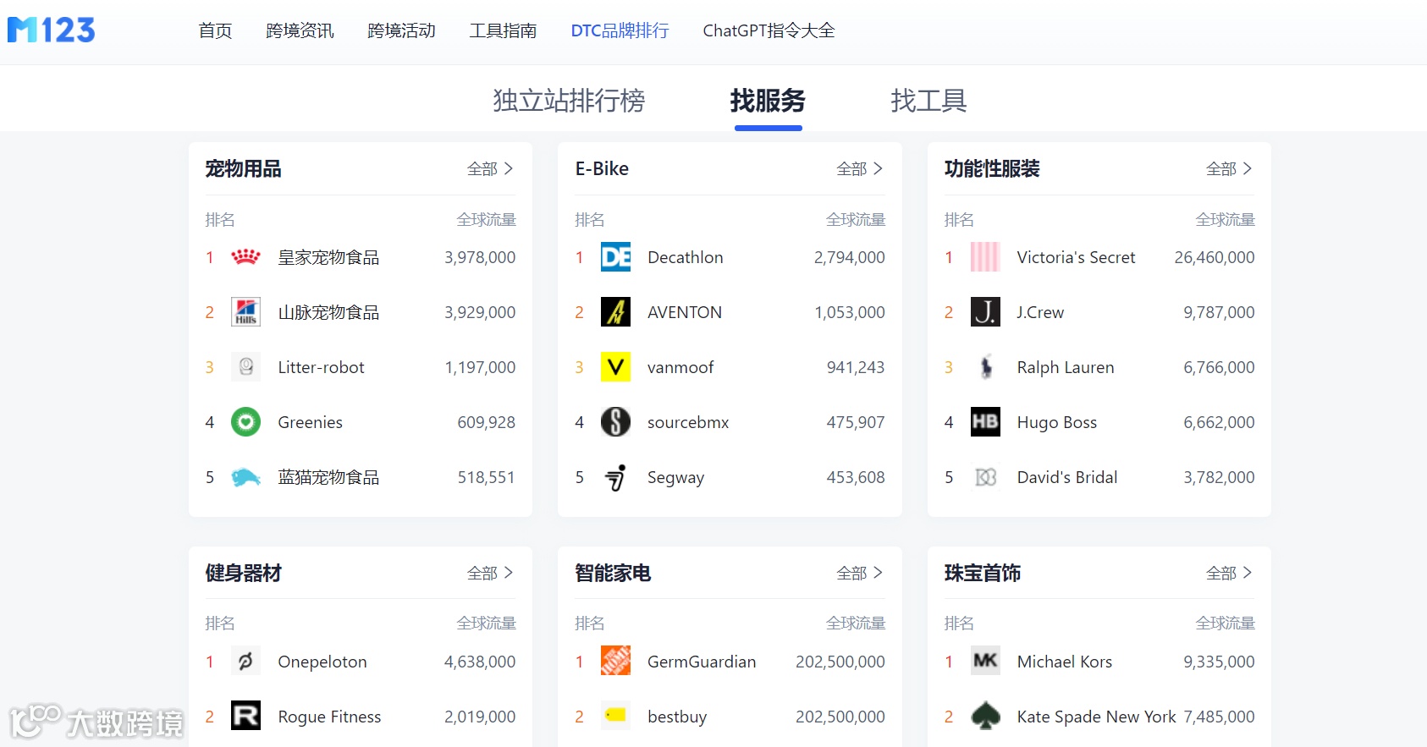The image size is (1427, 747).
Task: Open 跨境活动 in the navigation bar
Action: (401, 31)
